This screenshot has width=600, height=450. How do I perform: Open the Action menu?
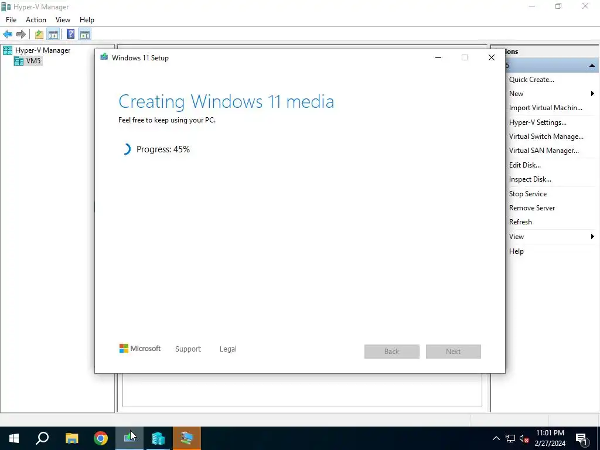pyautogui.click(x=36, y=20)
